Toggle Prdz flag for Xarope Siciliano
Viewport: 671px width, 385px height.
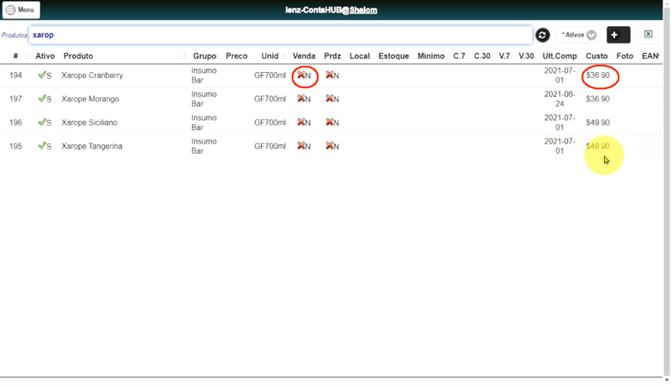point(332,122)
